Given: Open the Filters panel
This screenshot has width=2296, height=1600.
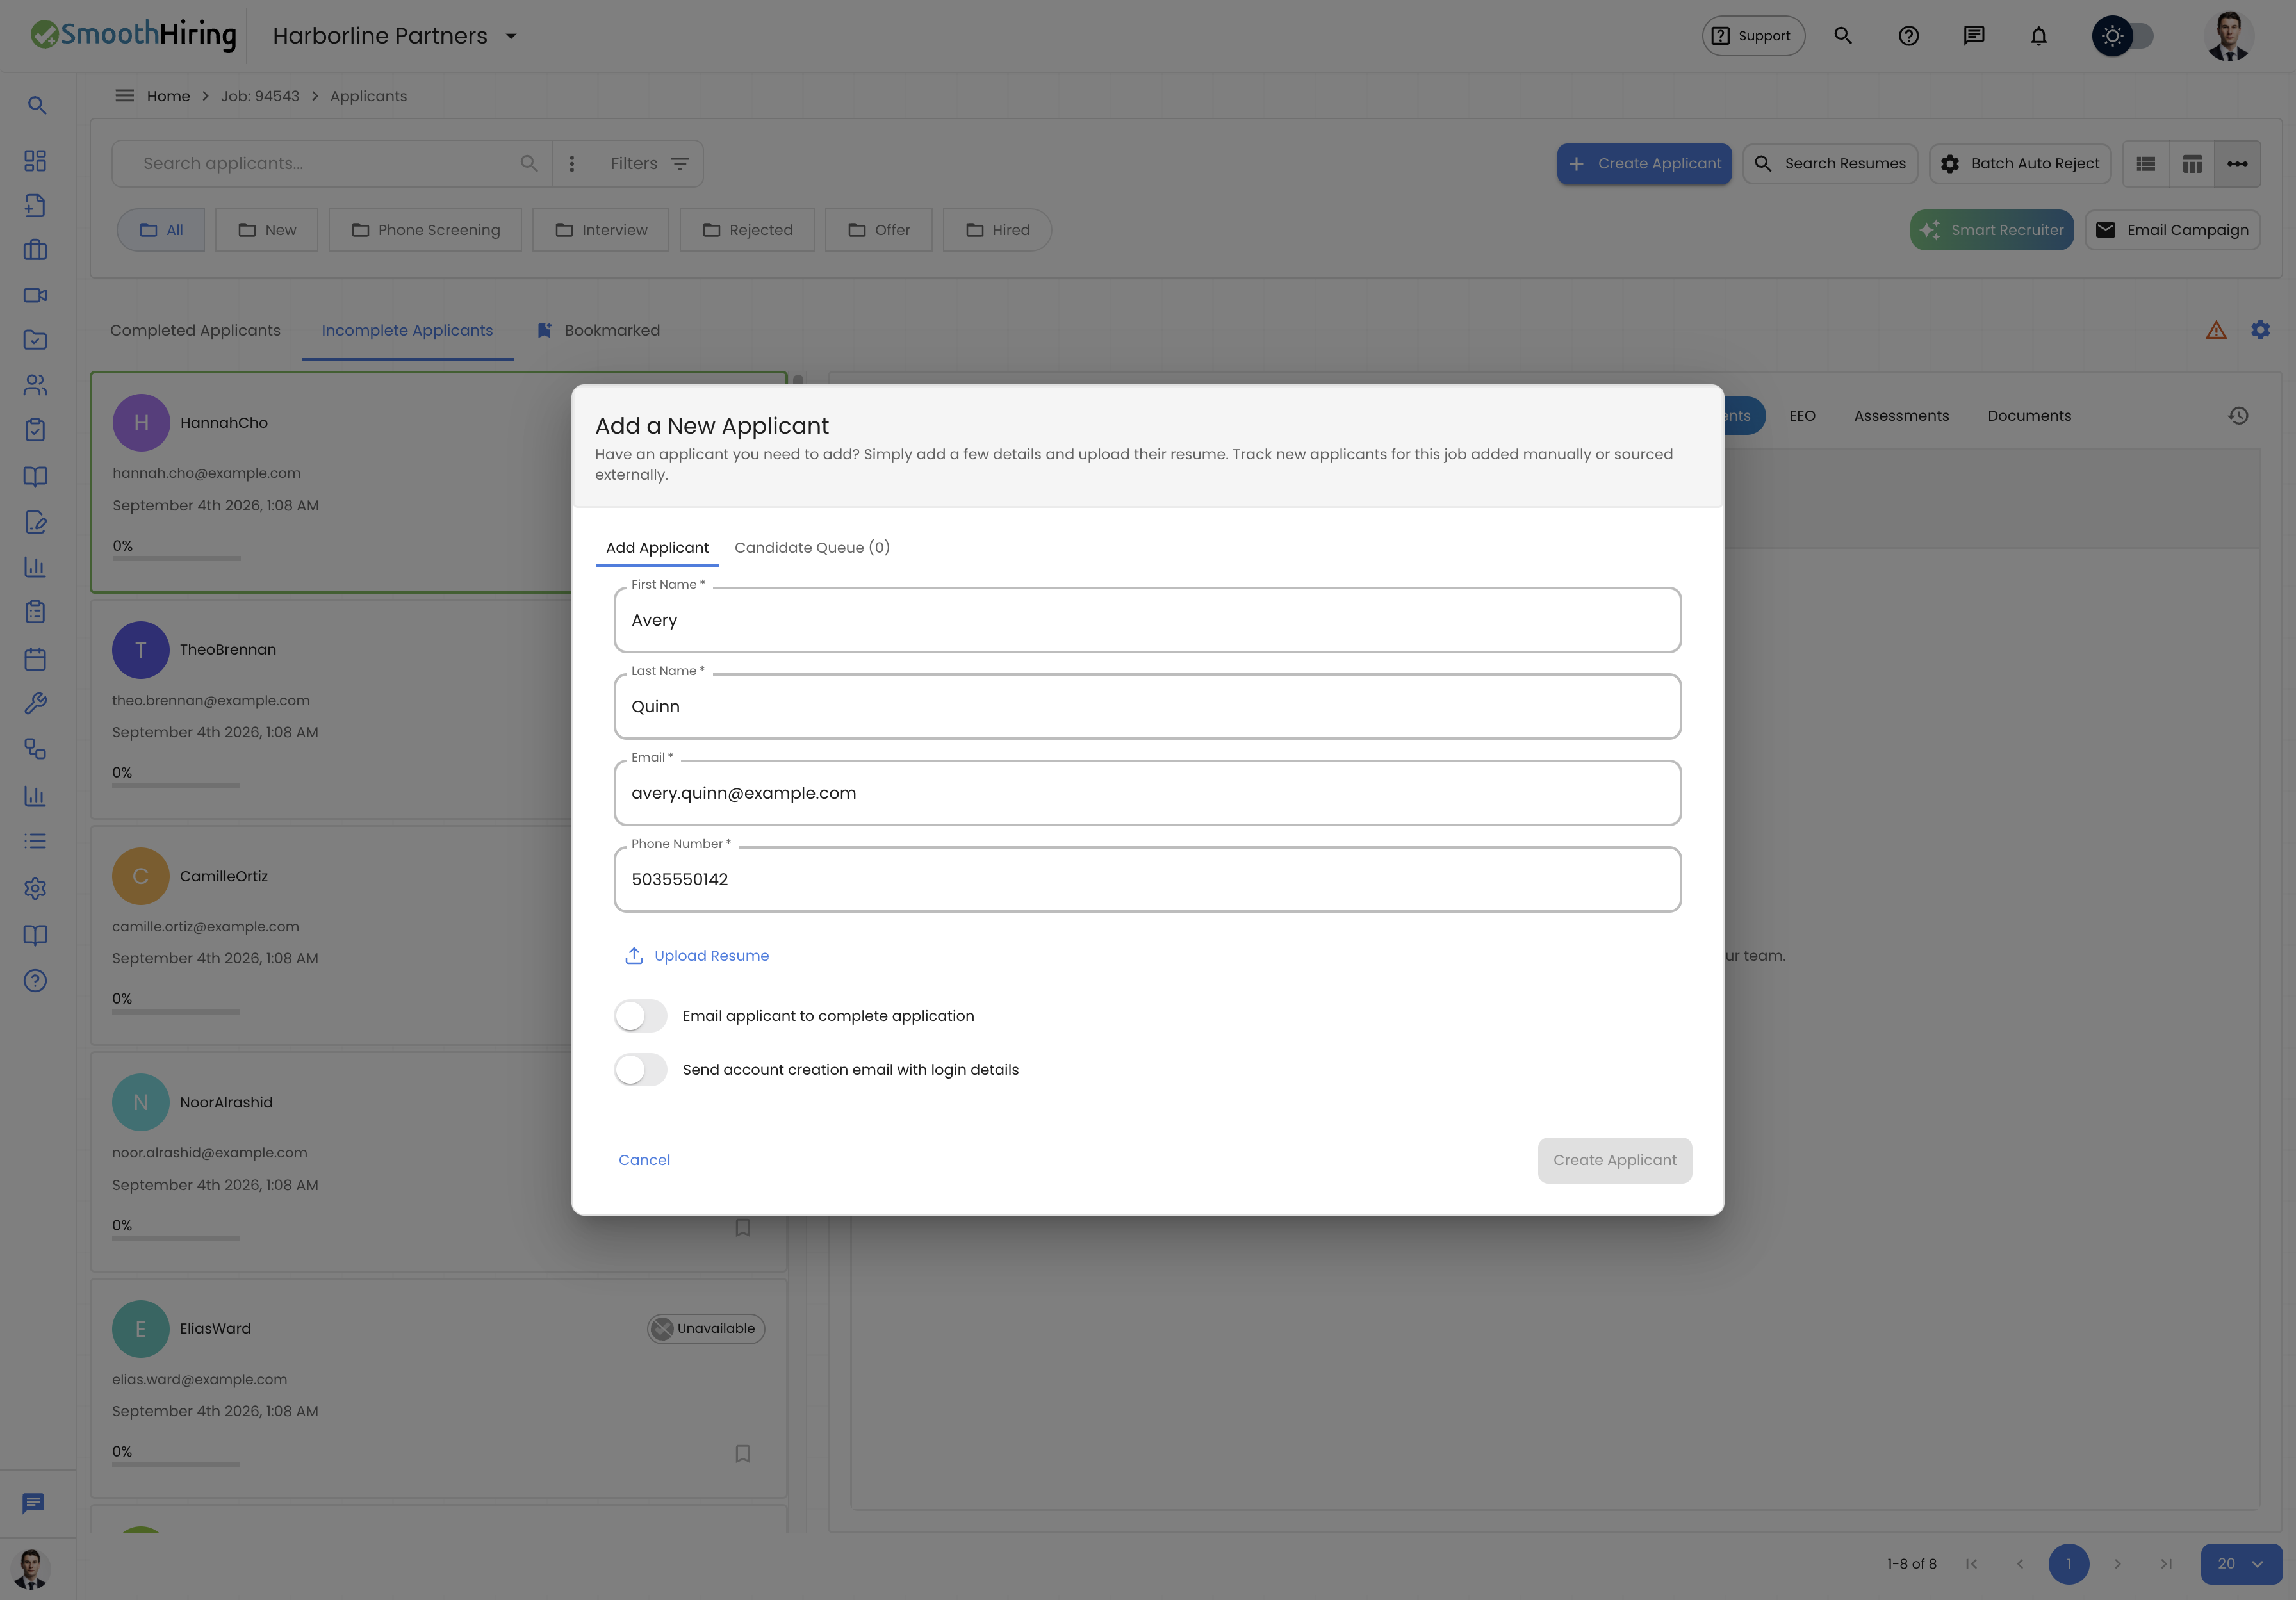Looking at the screenshot, I should point(649,164).
